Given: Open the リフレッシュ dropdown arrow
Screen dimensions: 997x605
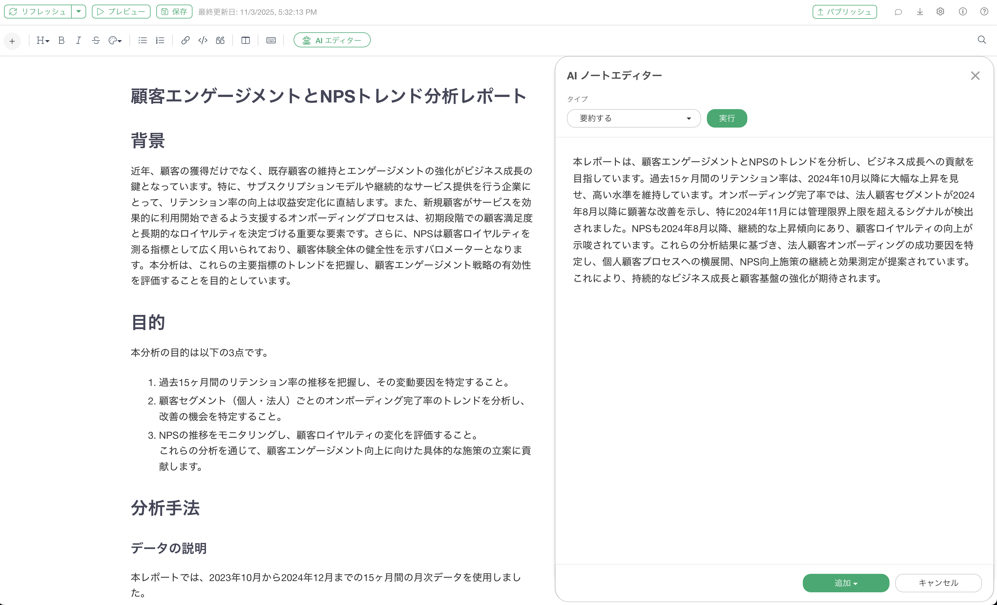Looking at the screenshot, I should coord(79,12).
